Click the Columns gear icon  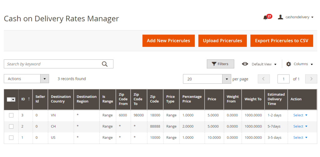coord(288,64)
